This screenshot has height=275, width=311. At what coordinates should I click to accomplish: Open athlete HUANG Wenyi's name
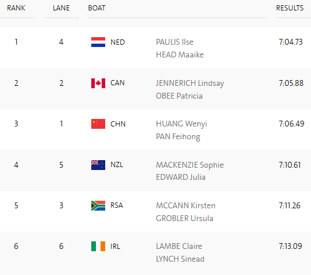[181, 124]
